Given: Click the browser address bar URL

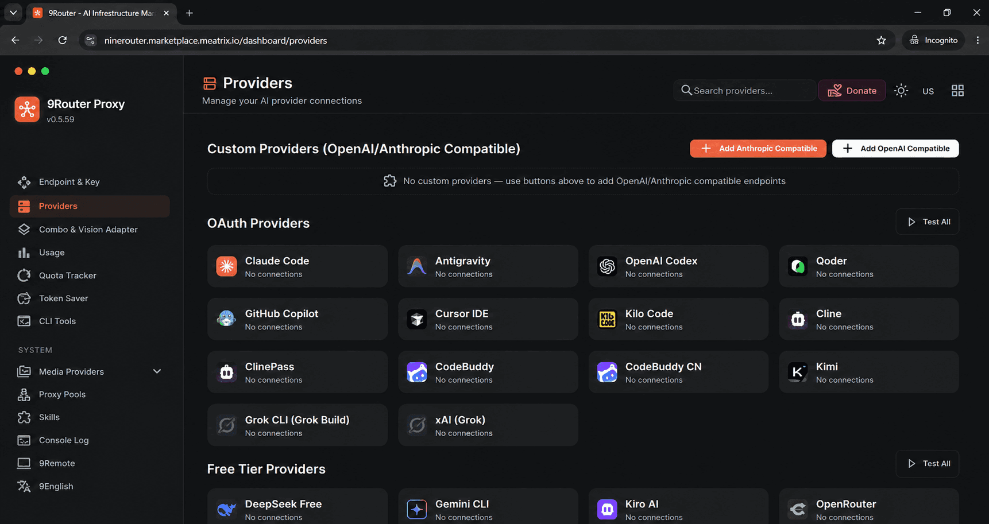Looking at the screenshot, I should click(x=215, y=40).
